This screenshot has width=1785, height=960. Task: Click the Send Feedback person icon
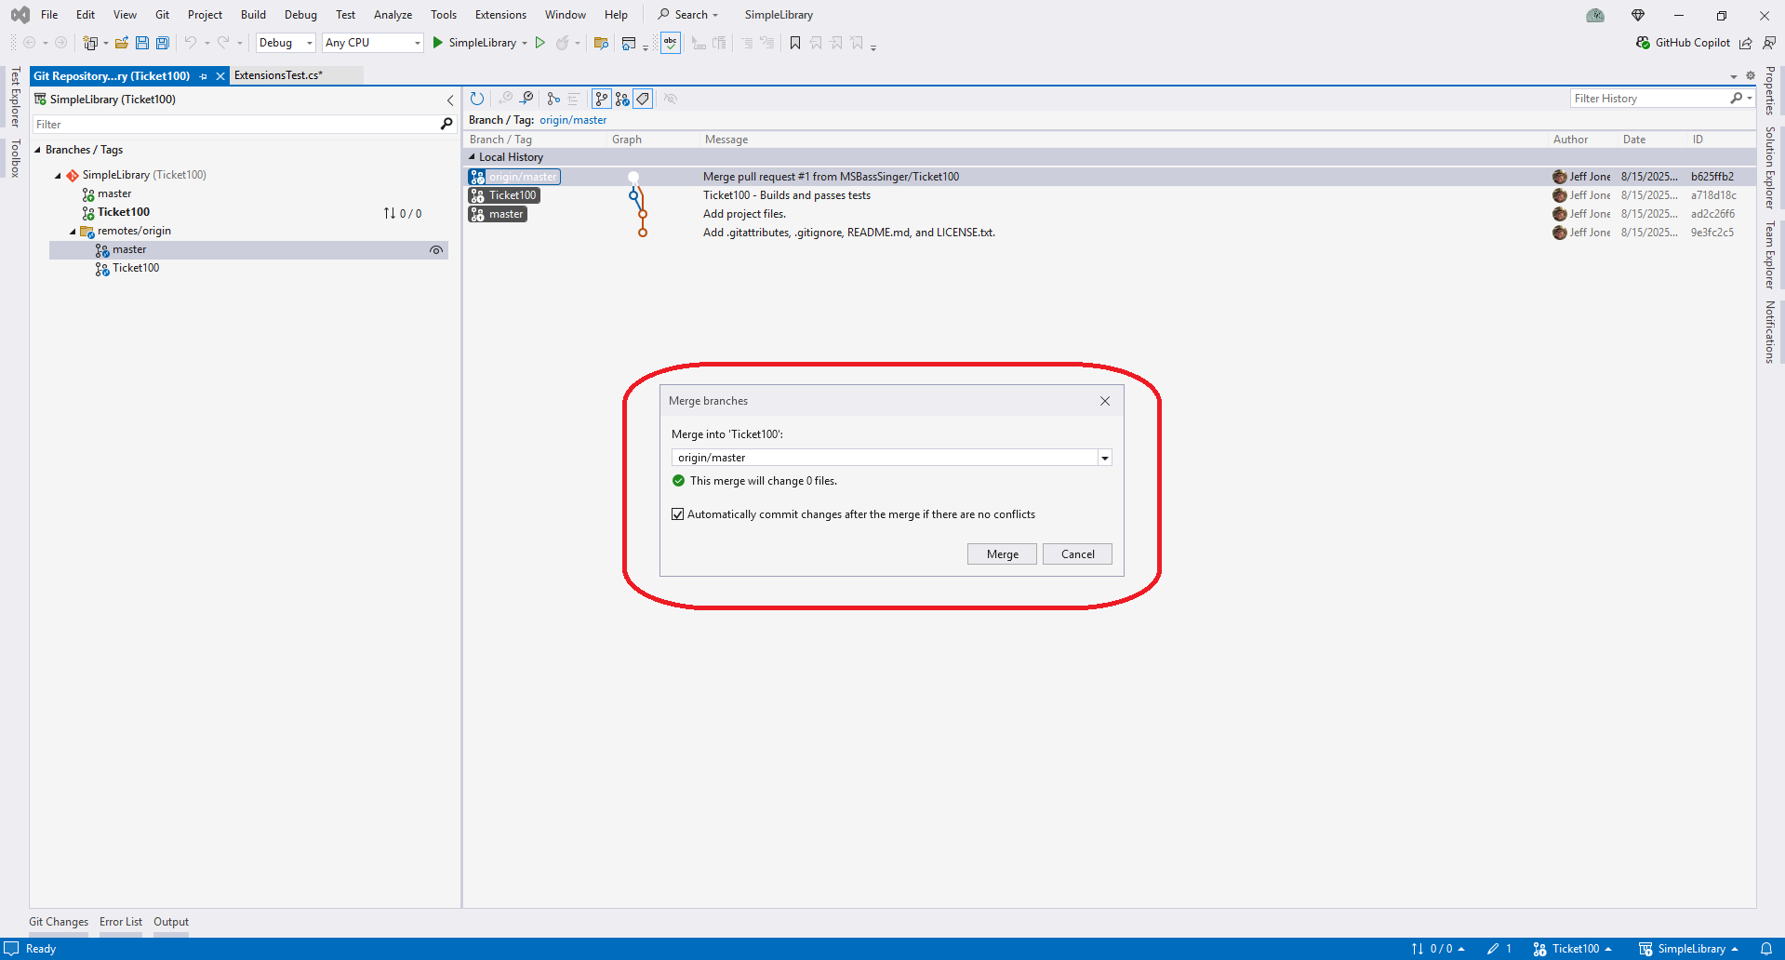(x=1768, y=43)
